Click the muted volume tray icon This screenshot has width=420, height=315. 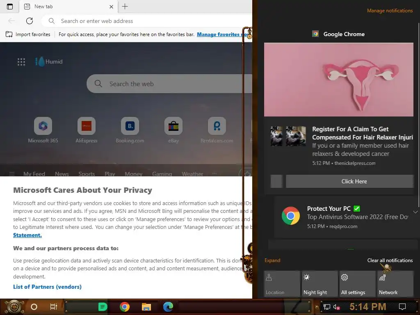(x=336, y=307)
